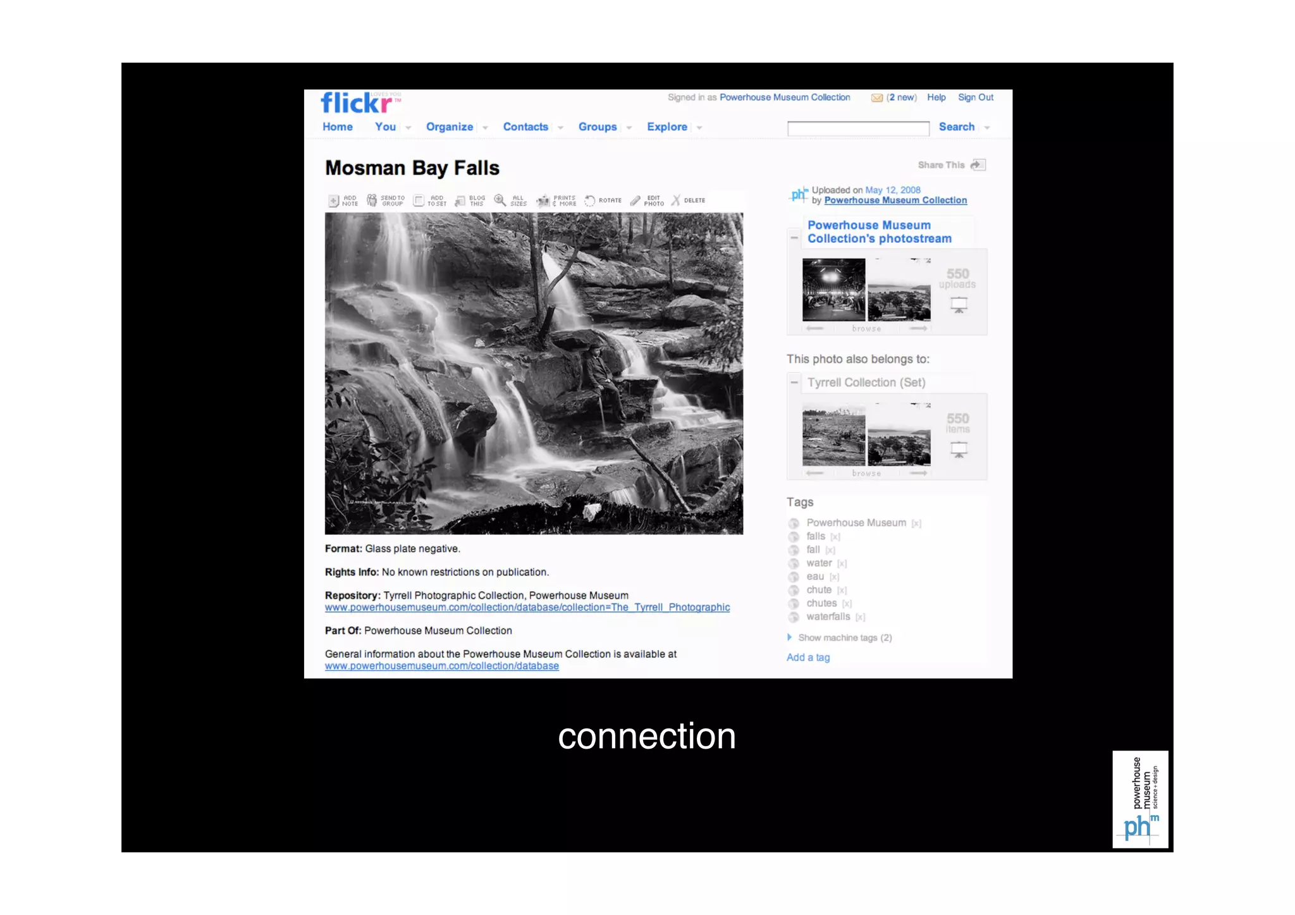1295x915 pixels.
Task: Select the Add Note tool icon
Action: point(334,201)
